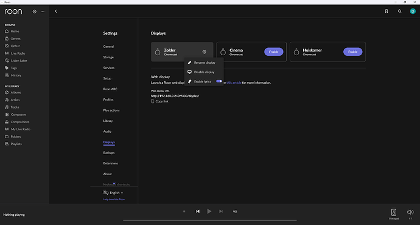420x225 pixels.
Task: Open the search magnifier icon
Action: point(400,11)
